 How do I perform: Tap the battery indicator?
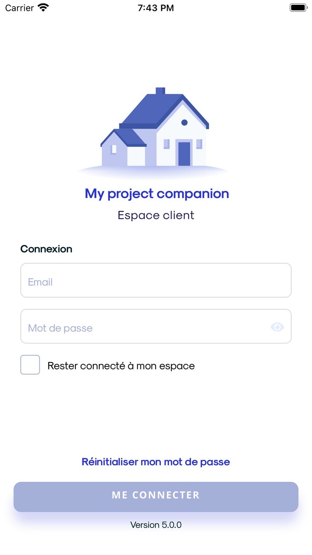click(298, 7)
